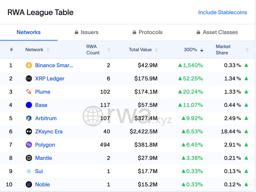Click the Mantle logo icon

29,158
